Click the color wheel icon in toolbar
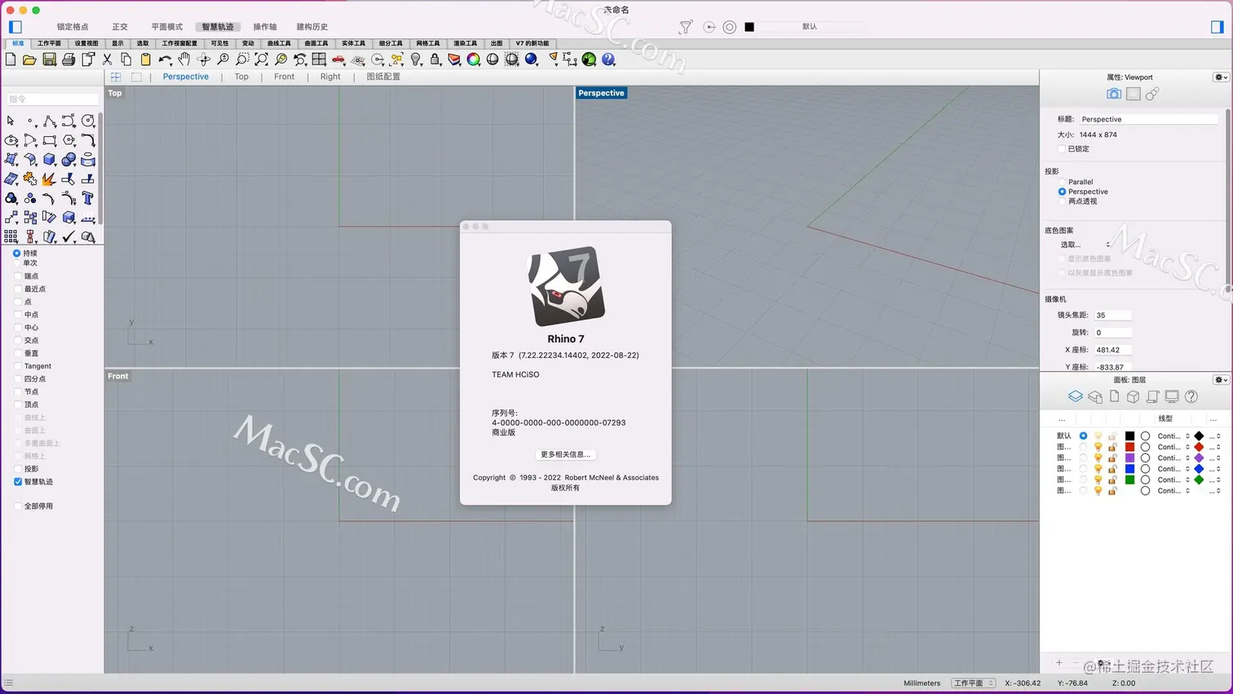 [474, 60]
